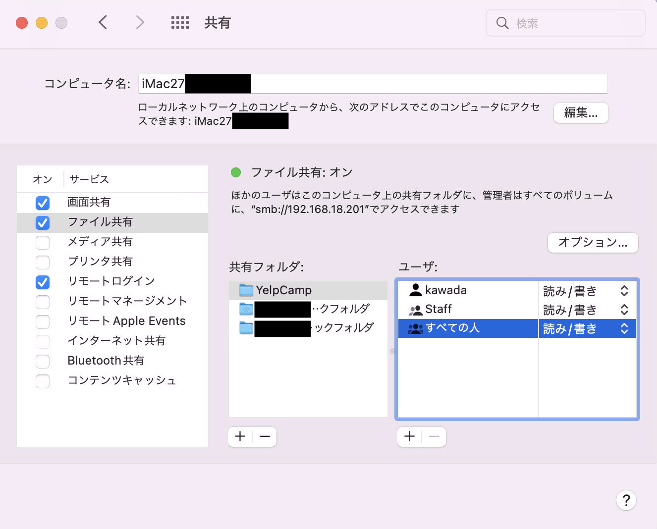Image resolution: width=657 pixels, height=529 pixels.
Task: Add a user with plus button
Action: pyautogui.click(x=410, y=436)
